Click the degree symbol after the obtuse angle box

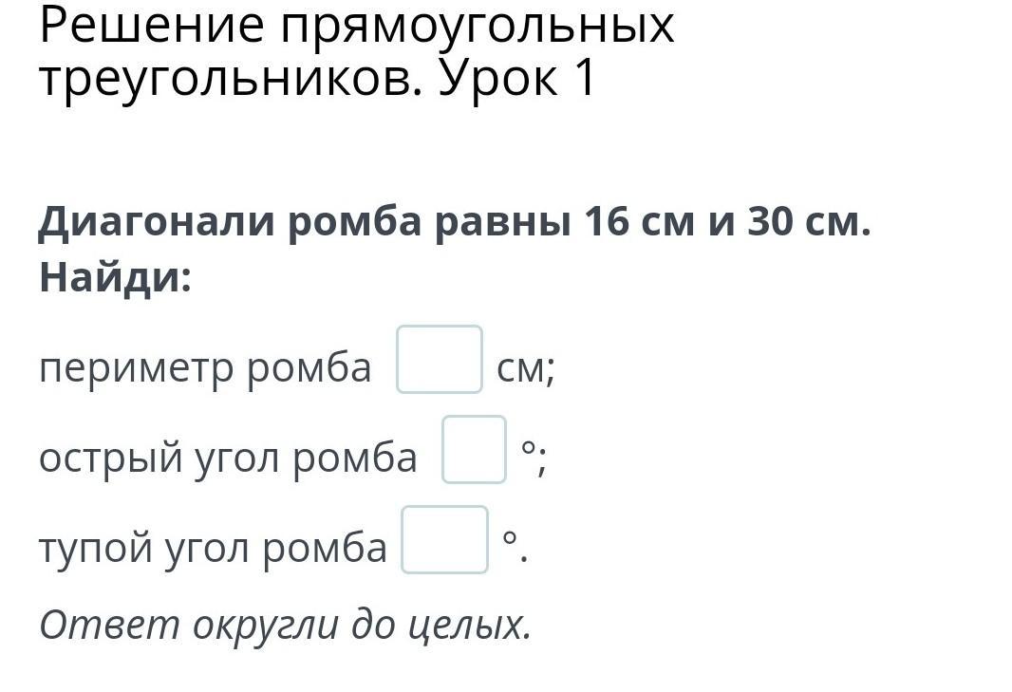(x=510, y=538)
